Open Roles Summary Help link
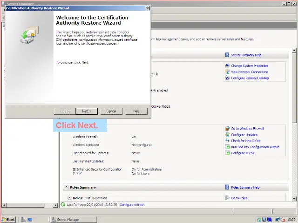 (245, 187)
